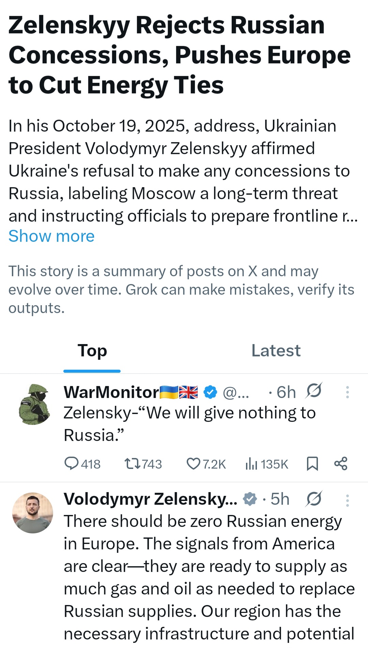Screen dimensions: 368x648
Task: View WarMonitor's avatar picture
Action: 34,404
